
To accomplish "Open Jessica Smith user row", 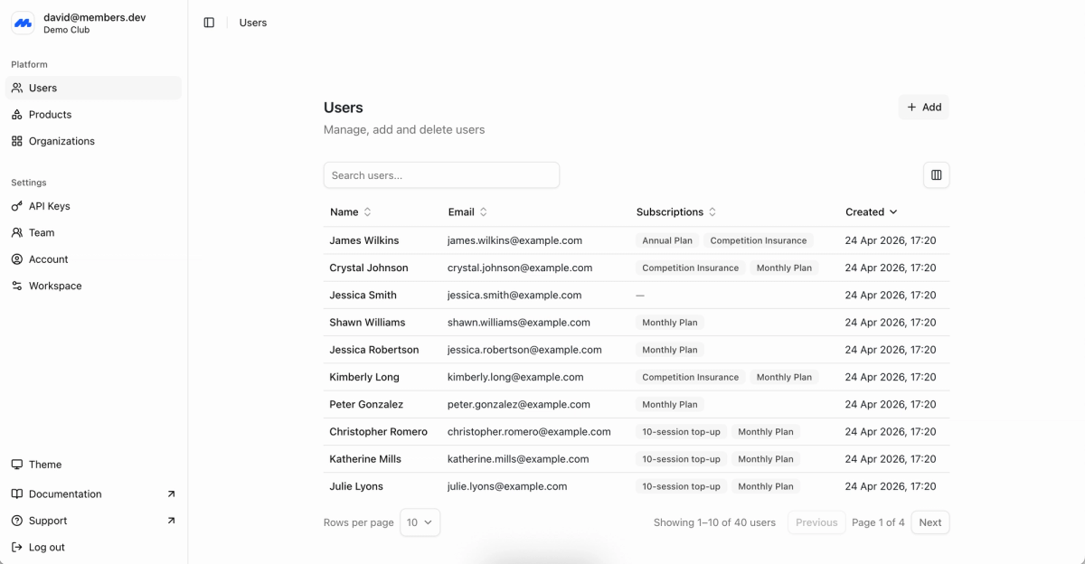I will 637,295.
